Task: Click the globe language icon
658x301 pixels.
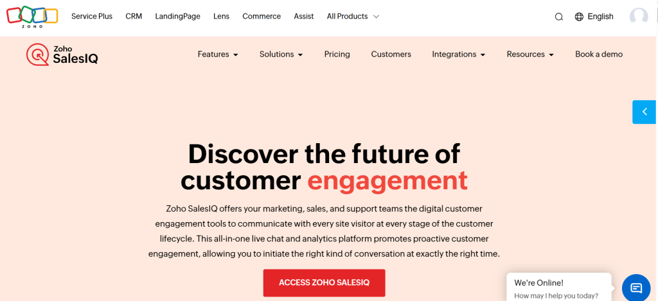Action: pos(579,17)
